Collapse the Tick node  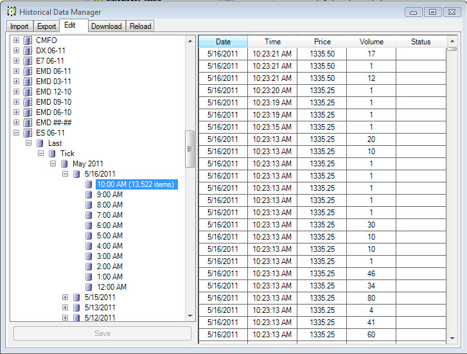[41, 154]
